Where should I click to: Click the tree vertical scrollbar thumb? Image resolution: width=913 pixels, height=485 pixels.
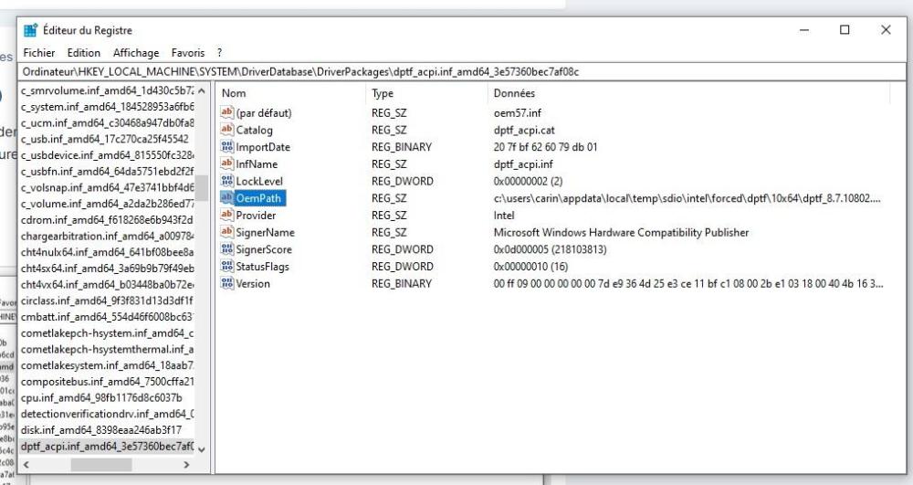point(202,188)
